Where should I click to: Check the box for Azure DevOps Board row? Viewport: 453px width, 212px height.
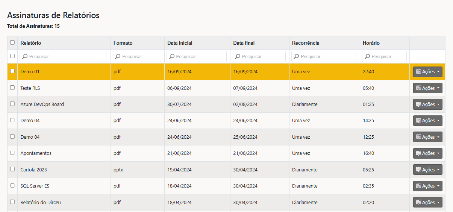pos(12,104)
